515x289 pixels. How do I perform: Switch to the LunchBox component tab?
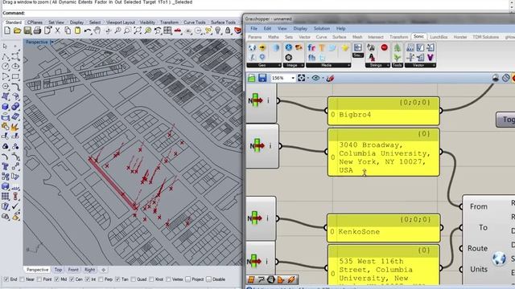tap(439, 37)
